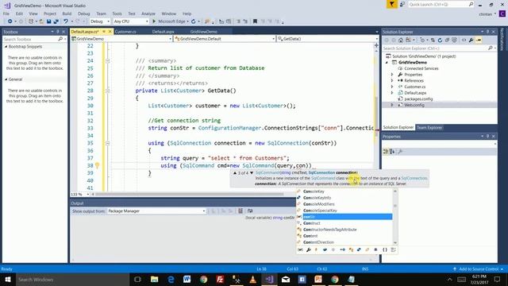Click the Property Pages wrench in Properties panel
508x286 pixels.
(400, 152)
